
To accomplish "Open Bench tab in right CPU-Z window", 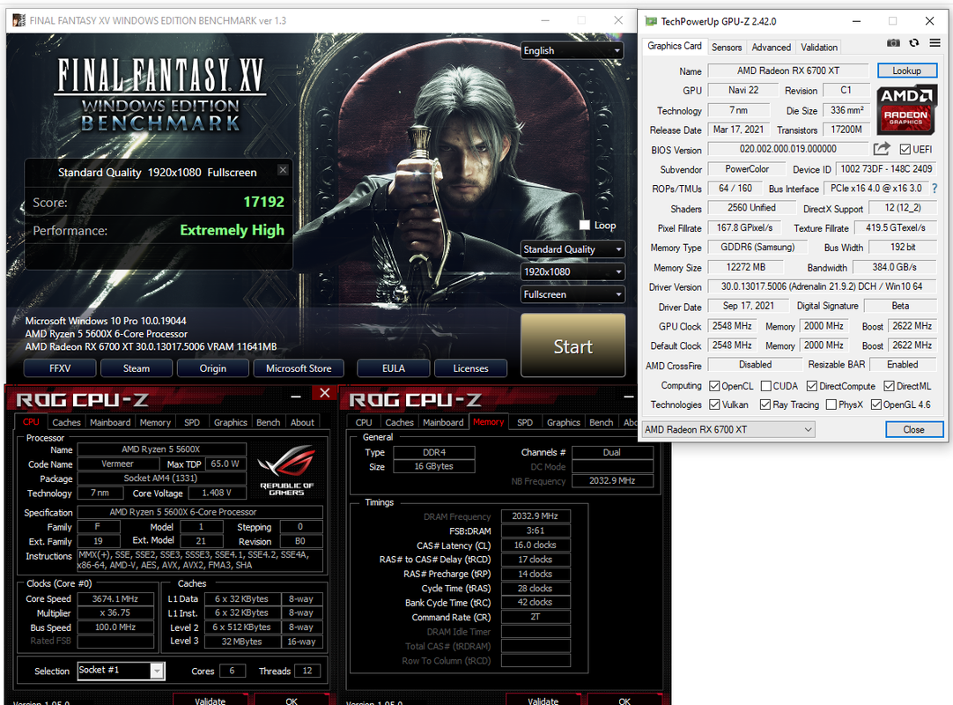I will pyautogui.click(x=601, y=422).
